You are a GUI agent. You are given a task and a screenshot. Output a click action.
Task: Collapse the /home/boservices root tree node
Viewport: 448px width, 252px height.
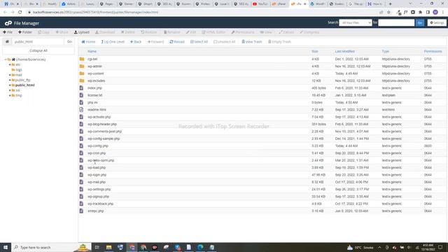5,59
